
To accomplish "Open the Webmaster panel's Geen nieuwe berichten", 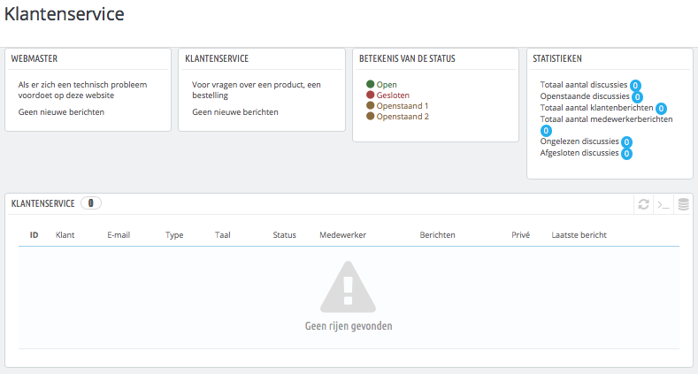I will [61, 112].
